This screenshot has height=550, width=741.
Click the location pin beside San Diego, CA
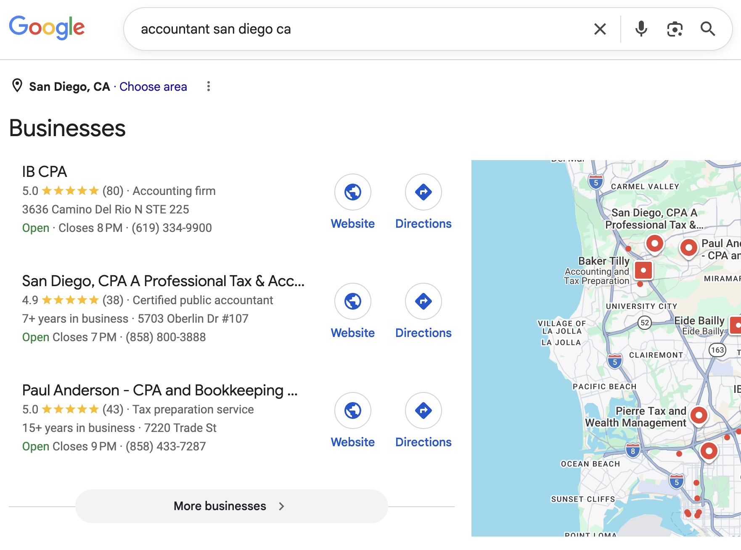click(x=17, y=86)
